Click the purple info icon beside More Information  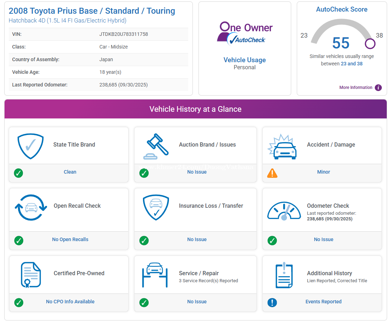click(x=378, y=88)
